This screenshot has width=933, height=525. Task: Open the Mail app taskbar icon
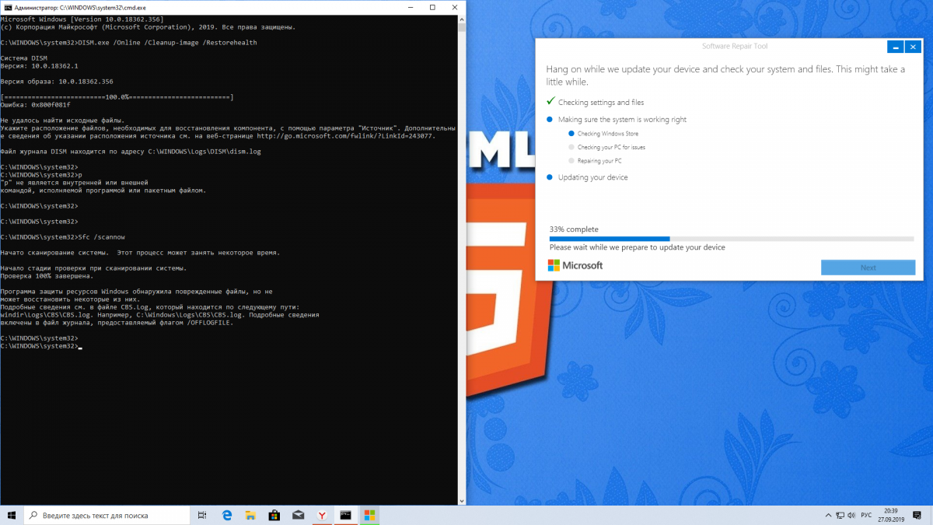(x=298, y=515)
